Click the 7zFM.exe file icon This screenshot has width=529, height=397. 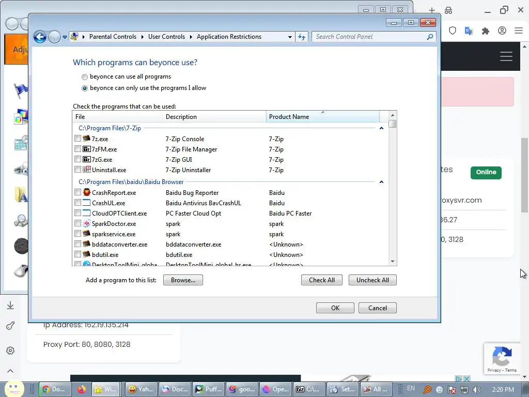click(87, 149)
